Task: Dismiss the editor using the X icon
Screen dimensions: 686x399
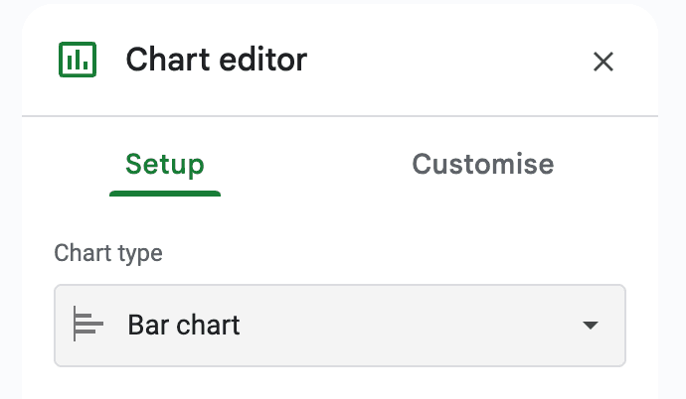Action: [602, 62]
